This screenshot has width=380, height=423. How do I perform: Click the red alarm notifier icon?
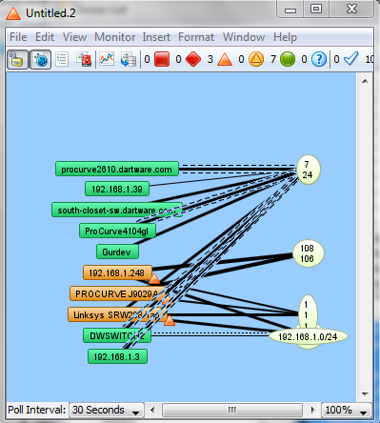[85, 59]
